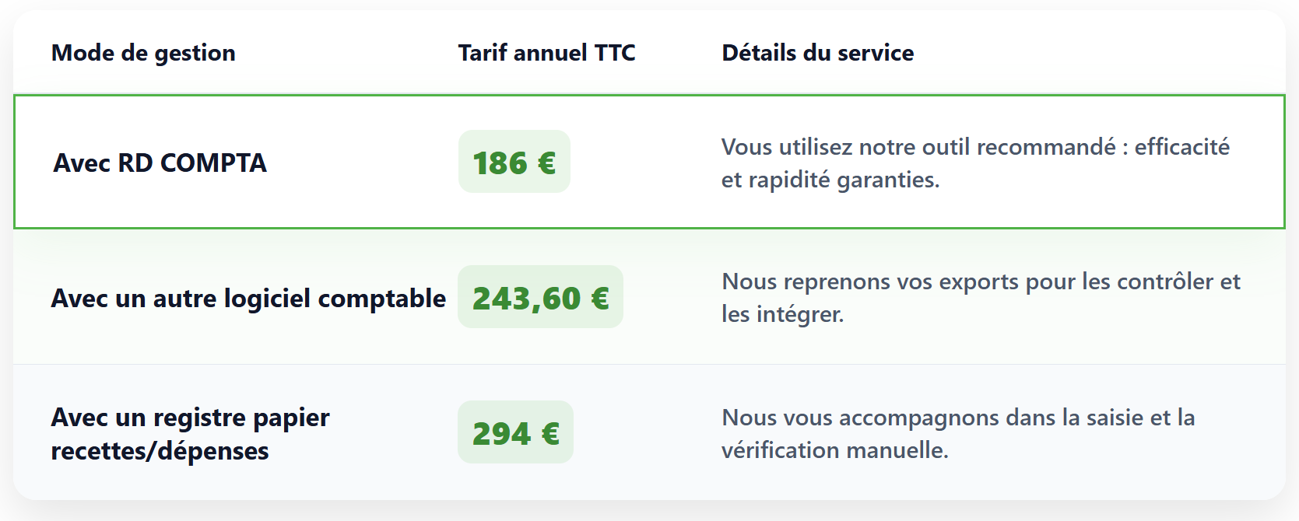Click the euro sign in the 243,60 € badge
The height and width of the screenshot is (521, 1299).
(599, 299)
